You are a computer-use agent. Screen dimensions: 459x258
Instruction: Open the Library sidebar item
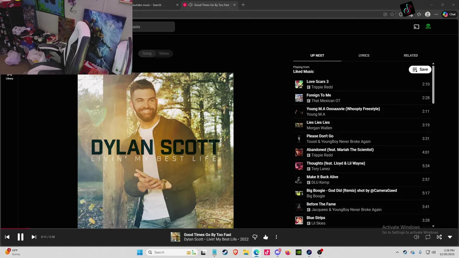point(10,76)
